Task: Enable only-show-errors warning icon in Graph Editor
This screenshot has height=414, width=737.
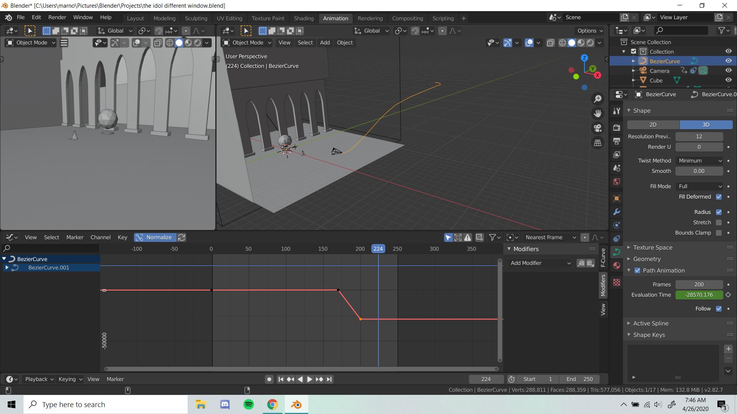Action: (467, 237)
